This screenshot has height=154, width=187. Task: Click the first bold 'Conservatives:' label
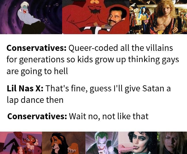click(37, 48)
